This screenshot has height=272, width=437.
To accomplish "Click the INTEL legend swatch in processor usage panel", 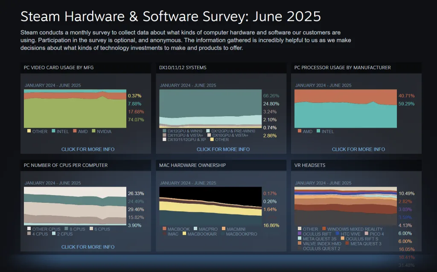I will tap(318, 132).
